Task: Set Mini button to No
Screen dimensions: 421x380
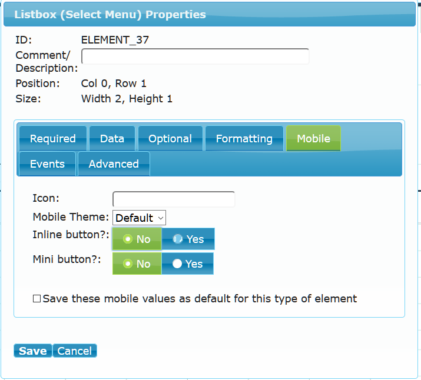Action: coord(137,264)
